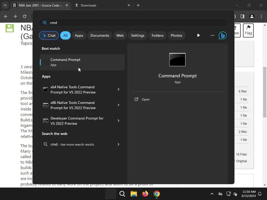Open File Explorer from the taskbar

point(134,194)
